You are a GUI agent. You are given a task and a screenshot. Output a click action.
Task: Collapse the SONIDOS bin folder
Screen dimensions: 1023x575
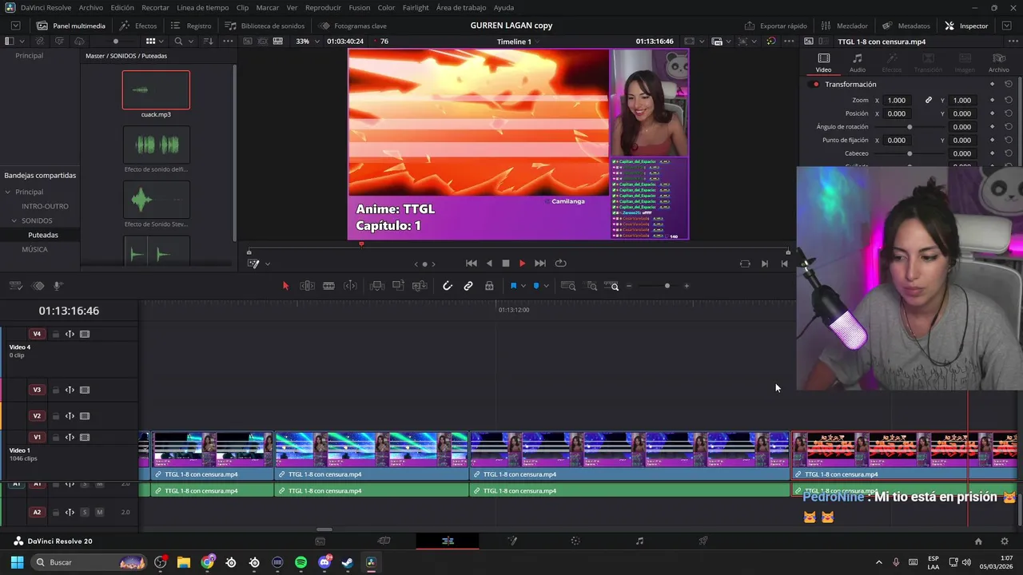point(14,221)
